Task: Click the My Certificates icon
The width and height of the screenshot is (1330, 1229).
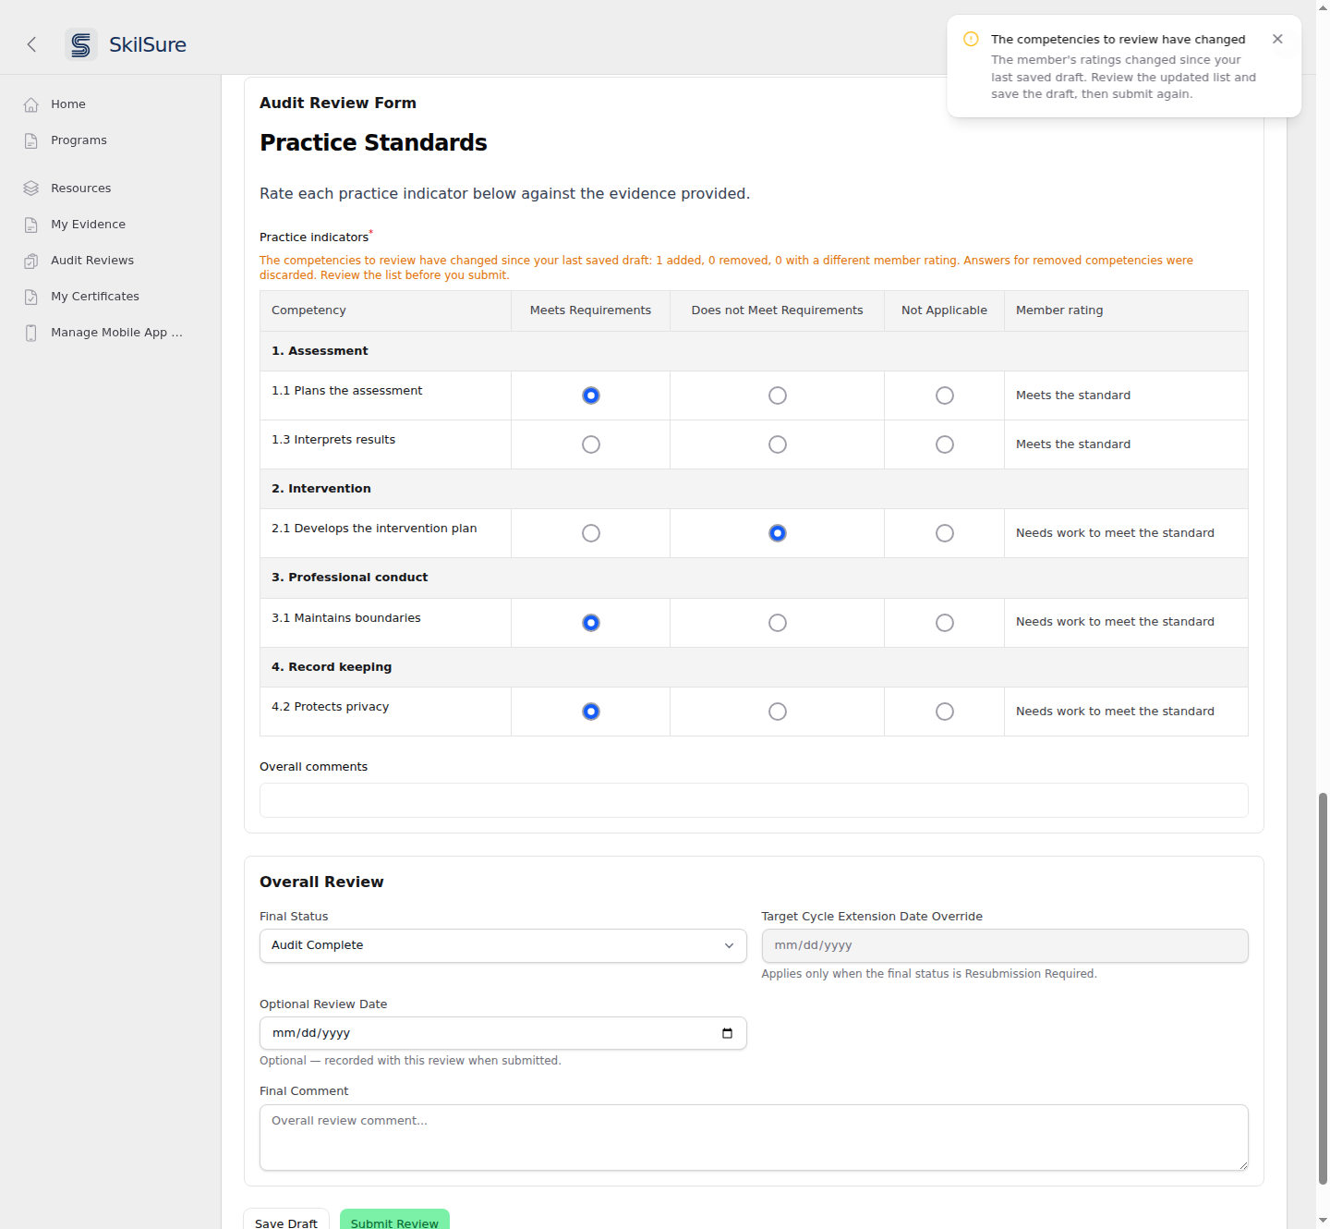Action: (x=31, y=297)
